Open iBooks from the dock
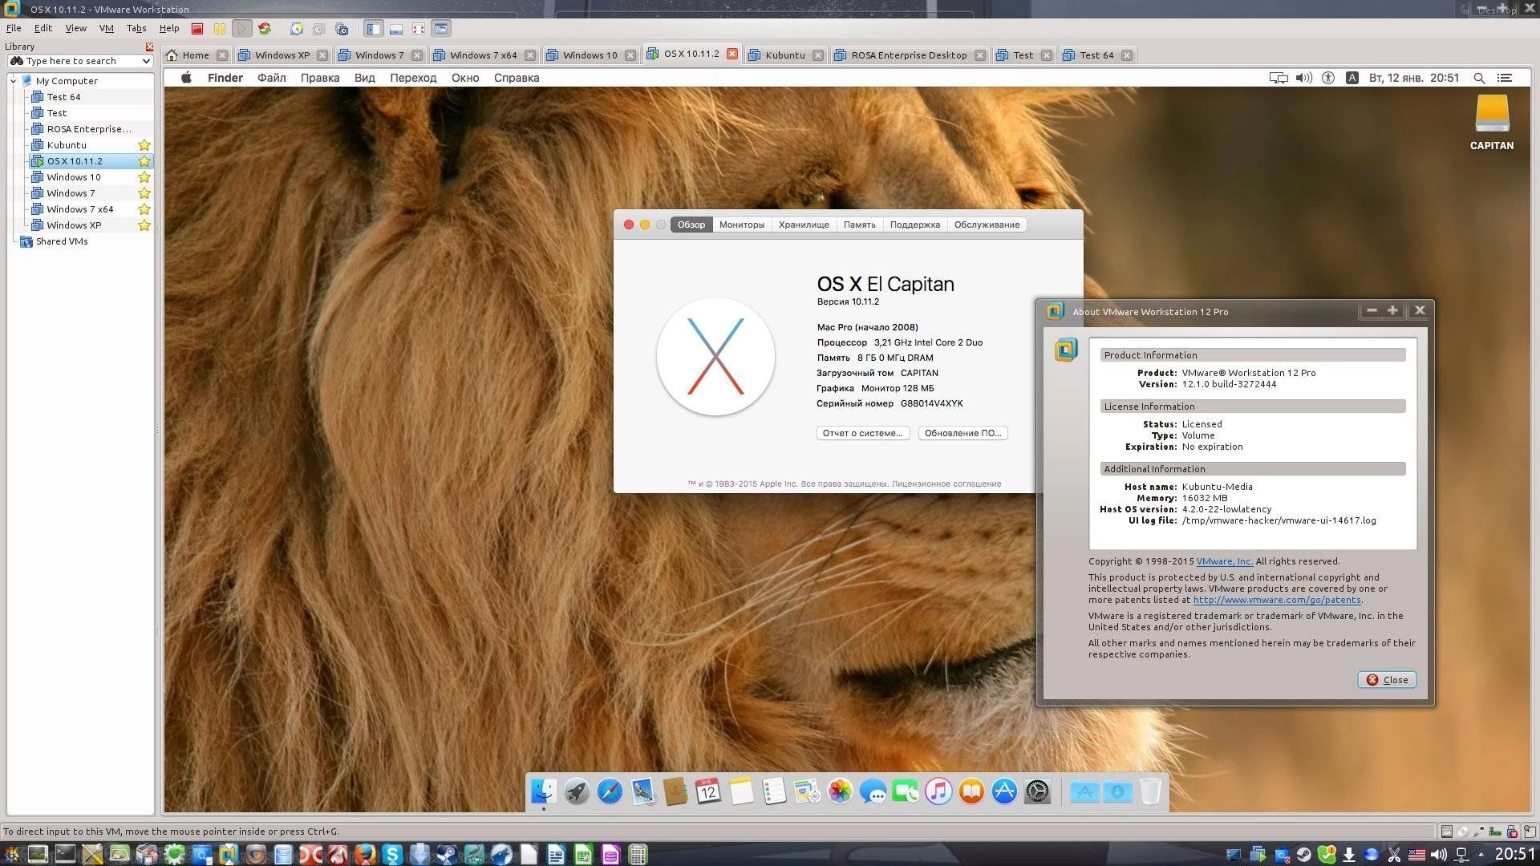Image resolution: width=1540 pixels, height=866 pixels. point(971,791)
